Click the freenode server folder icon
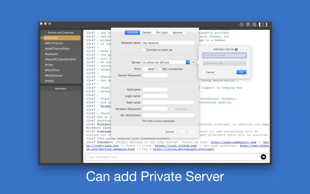This screenshot has height=194, width=310. (42, 38)
